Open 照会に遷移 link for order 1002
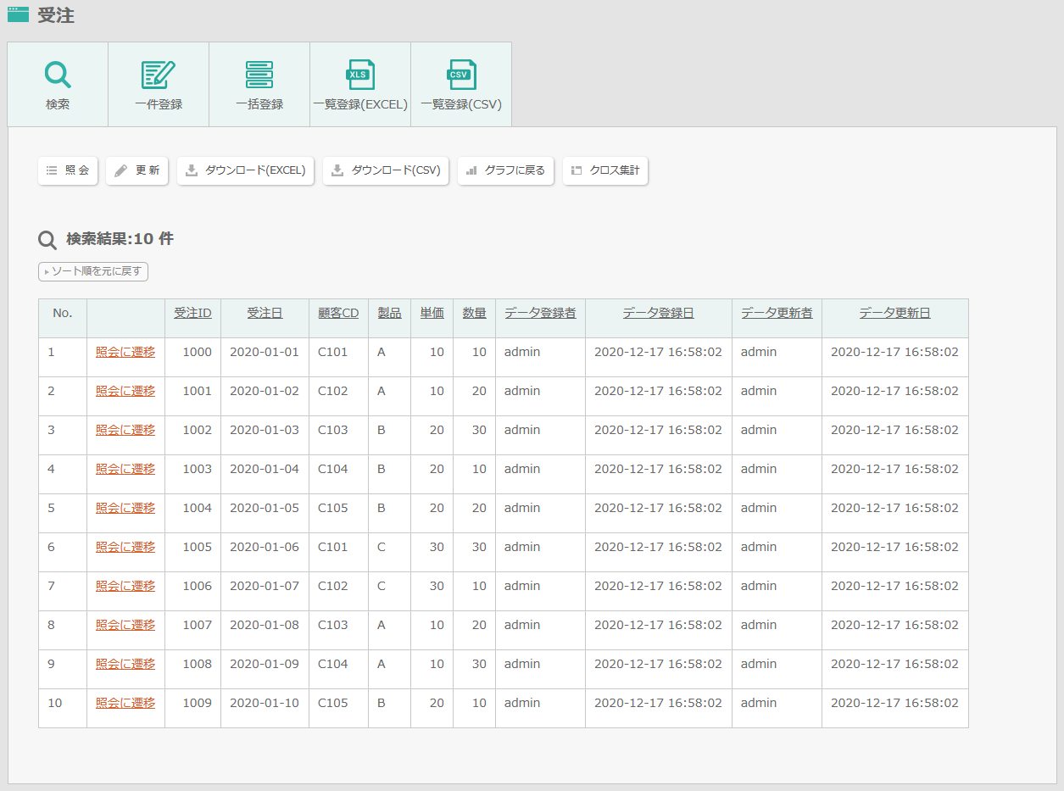This screenshot has width=1064, height=791. [x=125, y=430]
